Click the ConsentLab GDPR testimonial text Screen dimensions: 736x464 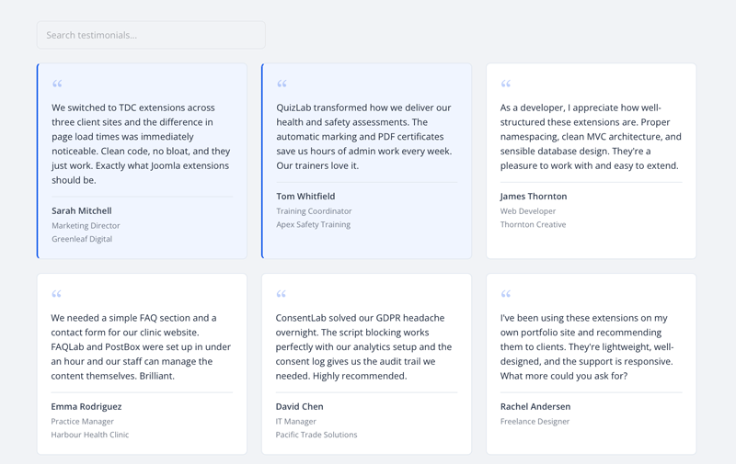point(364,346)
